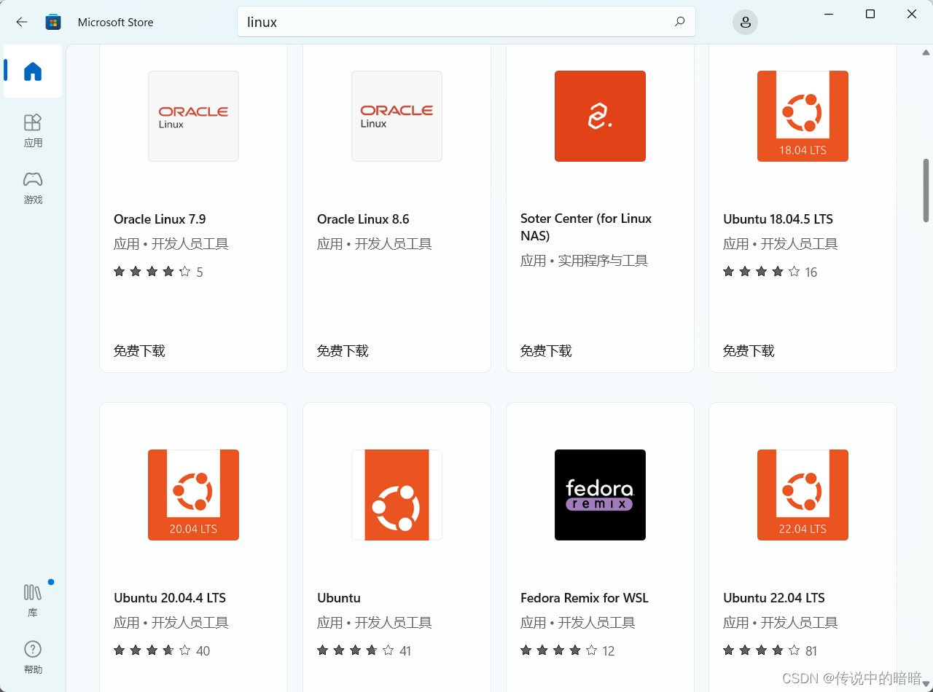Click the Ubuntu 20.04 LTS app icon

[193, 495]
